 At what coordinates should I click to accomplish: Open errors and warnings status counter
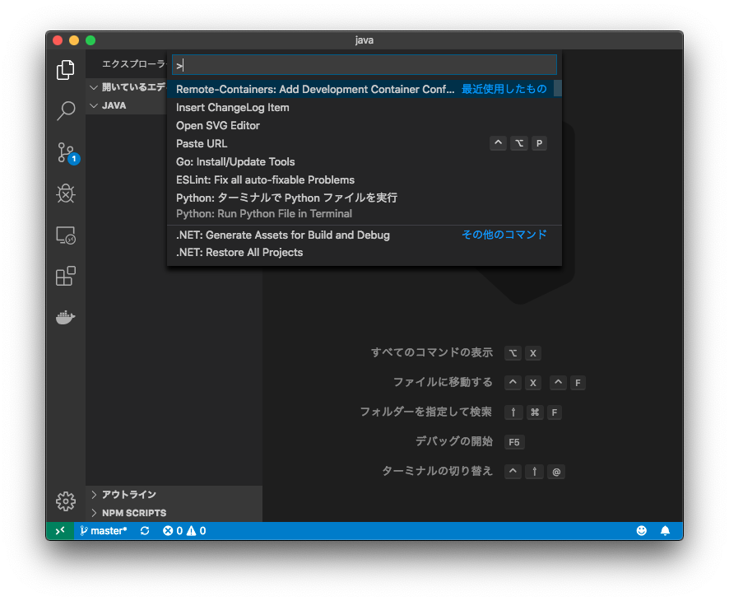[184, 531]
